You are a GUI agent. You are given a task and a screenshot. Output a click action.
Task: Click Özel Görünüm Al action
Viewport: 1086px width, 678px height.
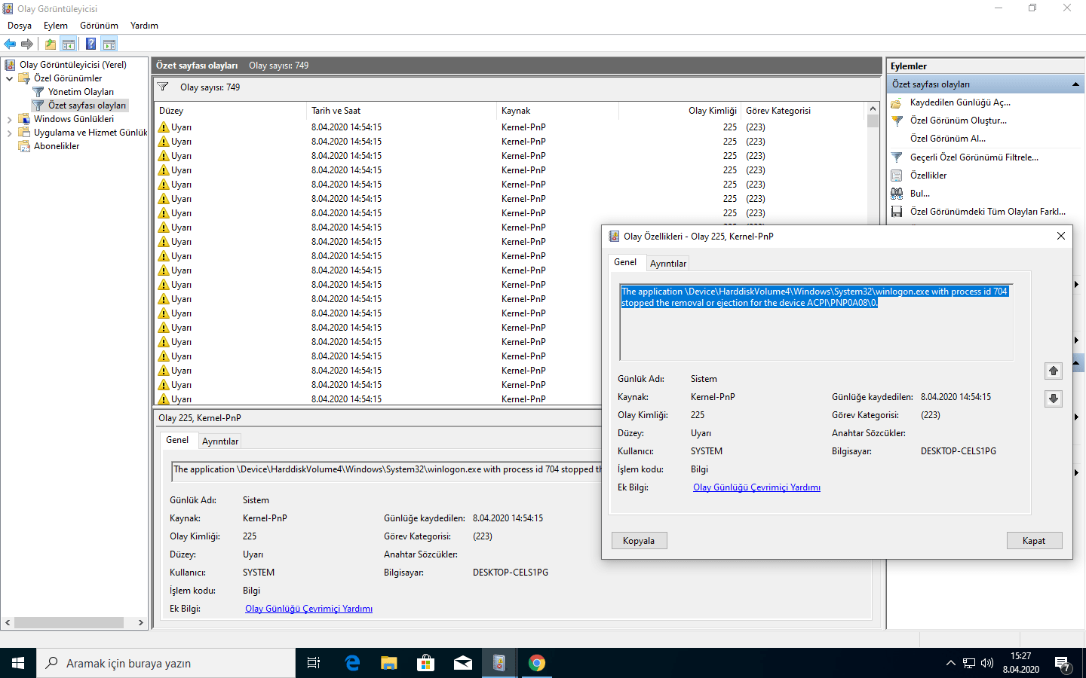[947, 139]
